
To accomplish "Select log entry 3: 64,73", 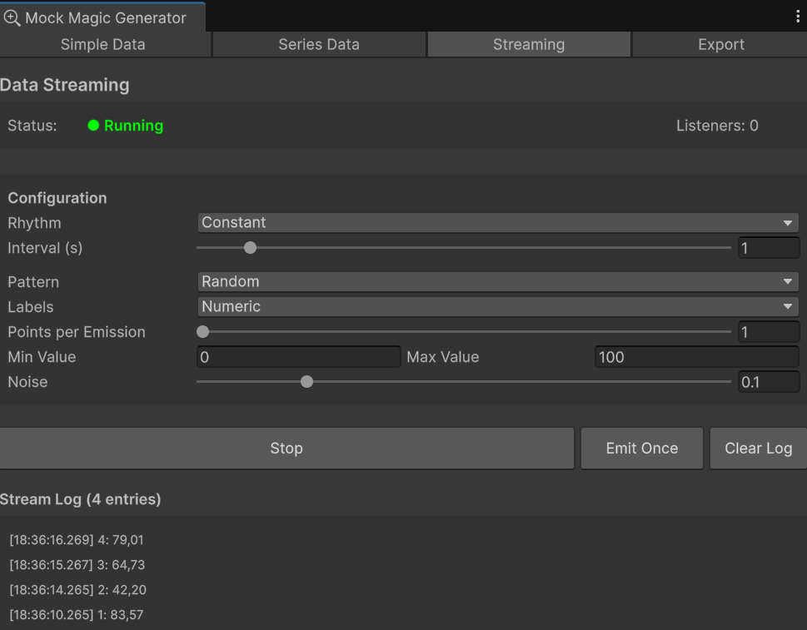I will click(77, 565).
